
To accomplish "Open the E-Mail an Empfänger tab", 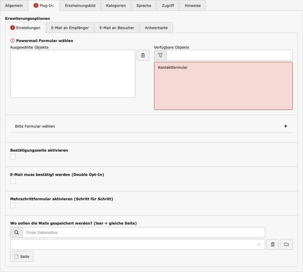I will click(70, 28).
